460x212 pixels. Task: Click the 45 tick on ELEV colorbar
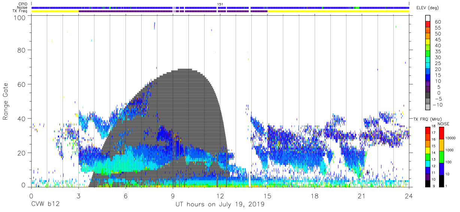438,40
